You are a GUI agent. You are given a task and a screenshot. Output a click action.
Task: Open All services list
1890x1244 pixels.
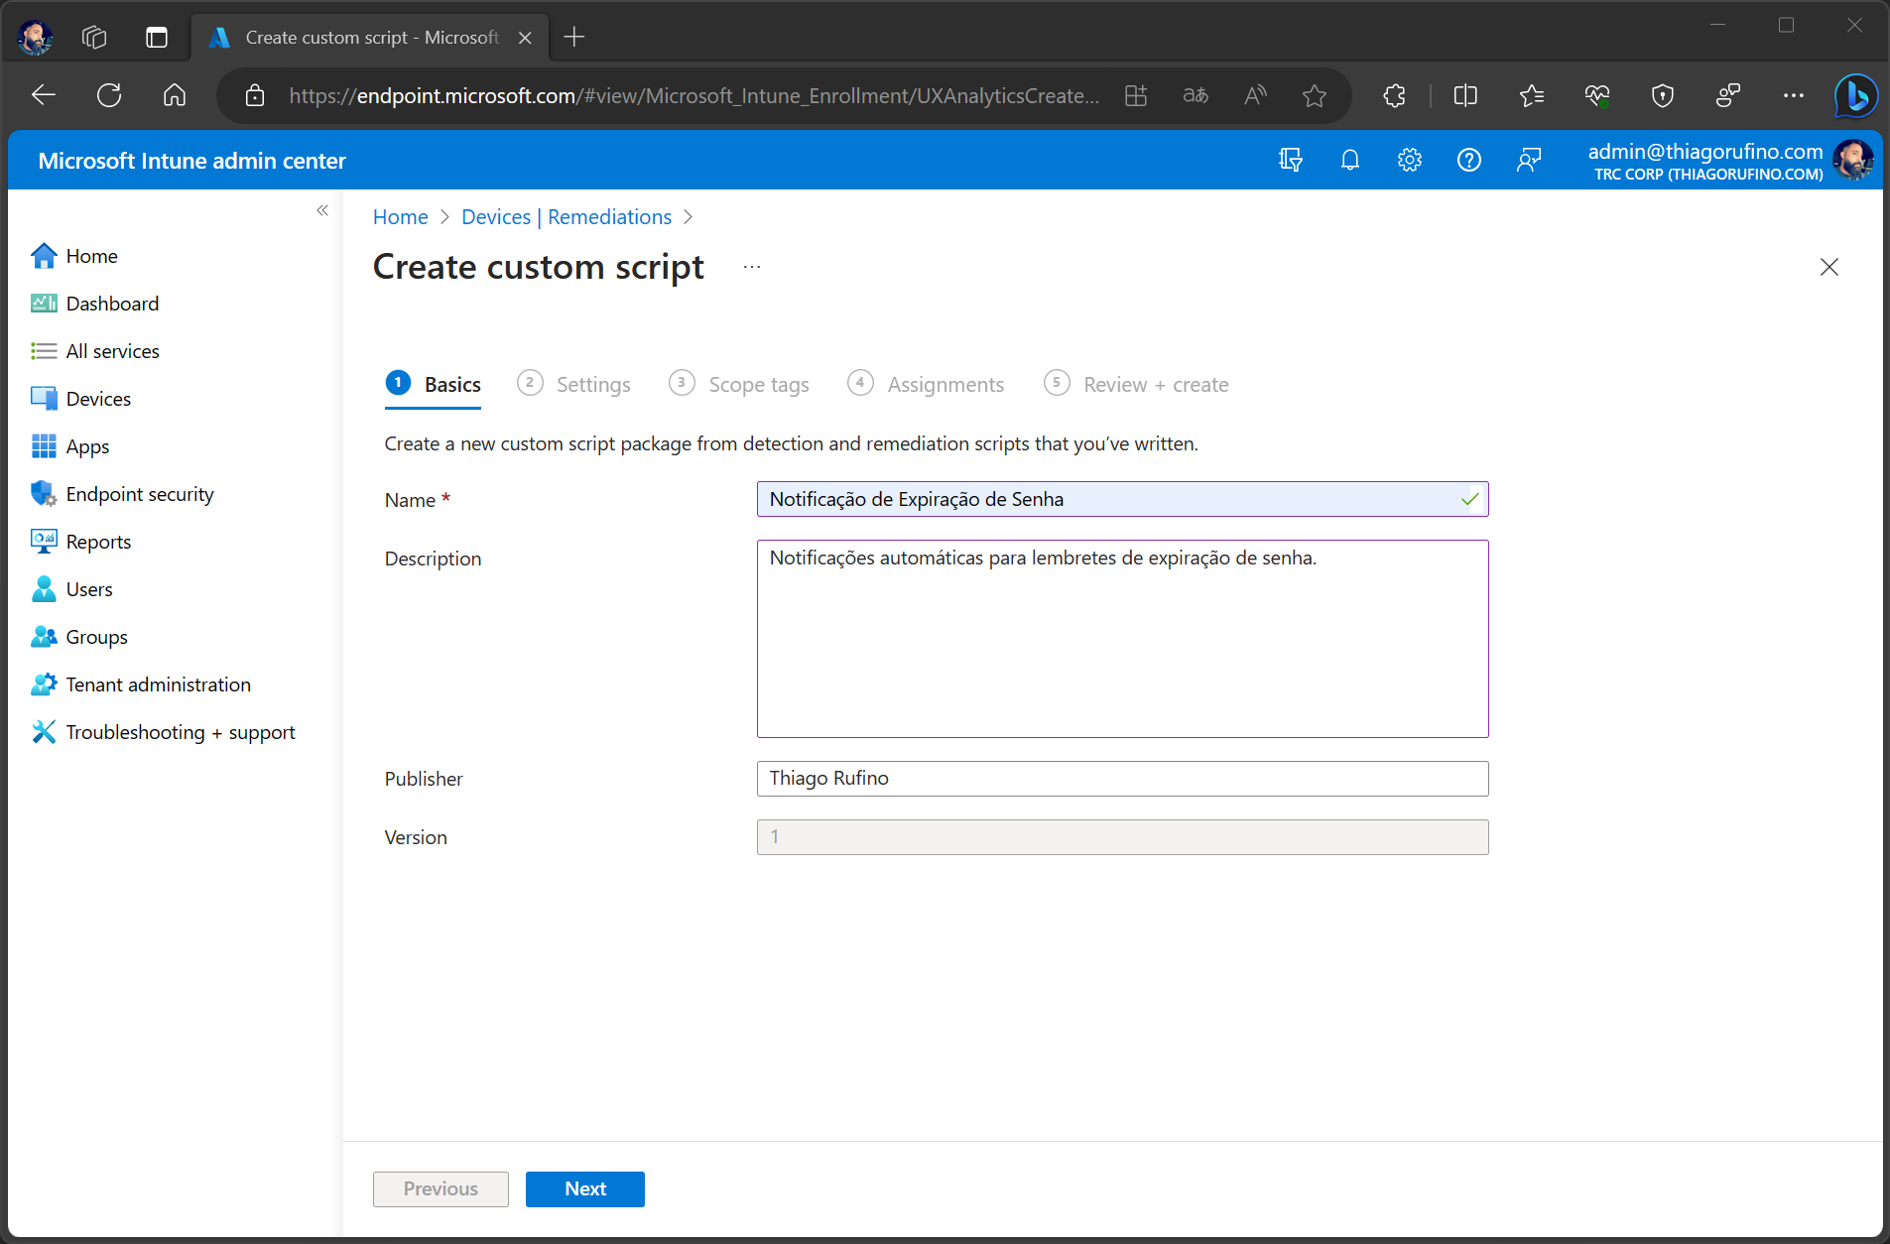[94, 351]
